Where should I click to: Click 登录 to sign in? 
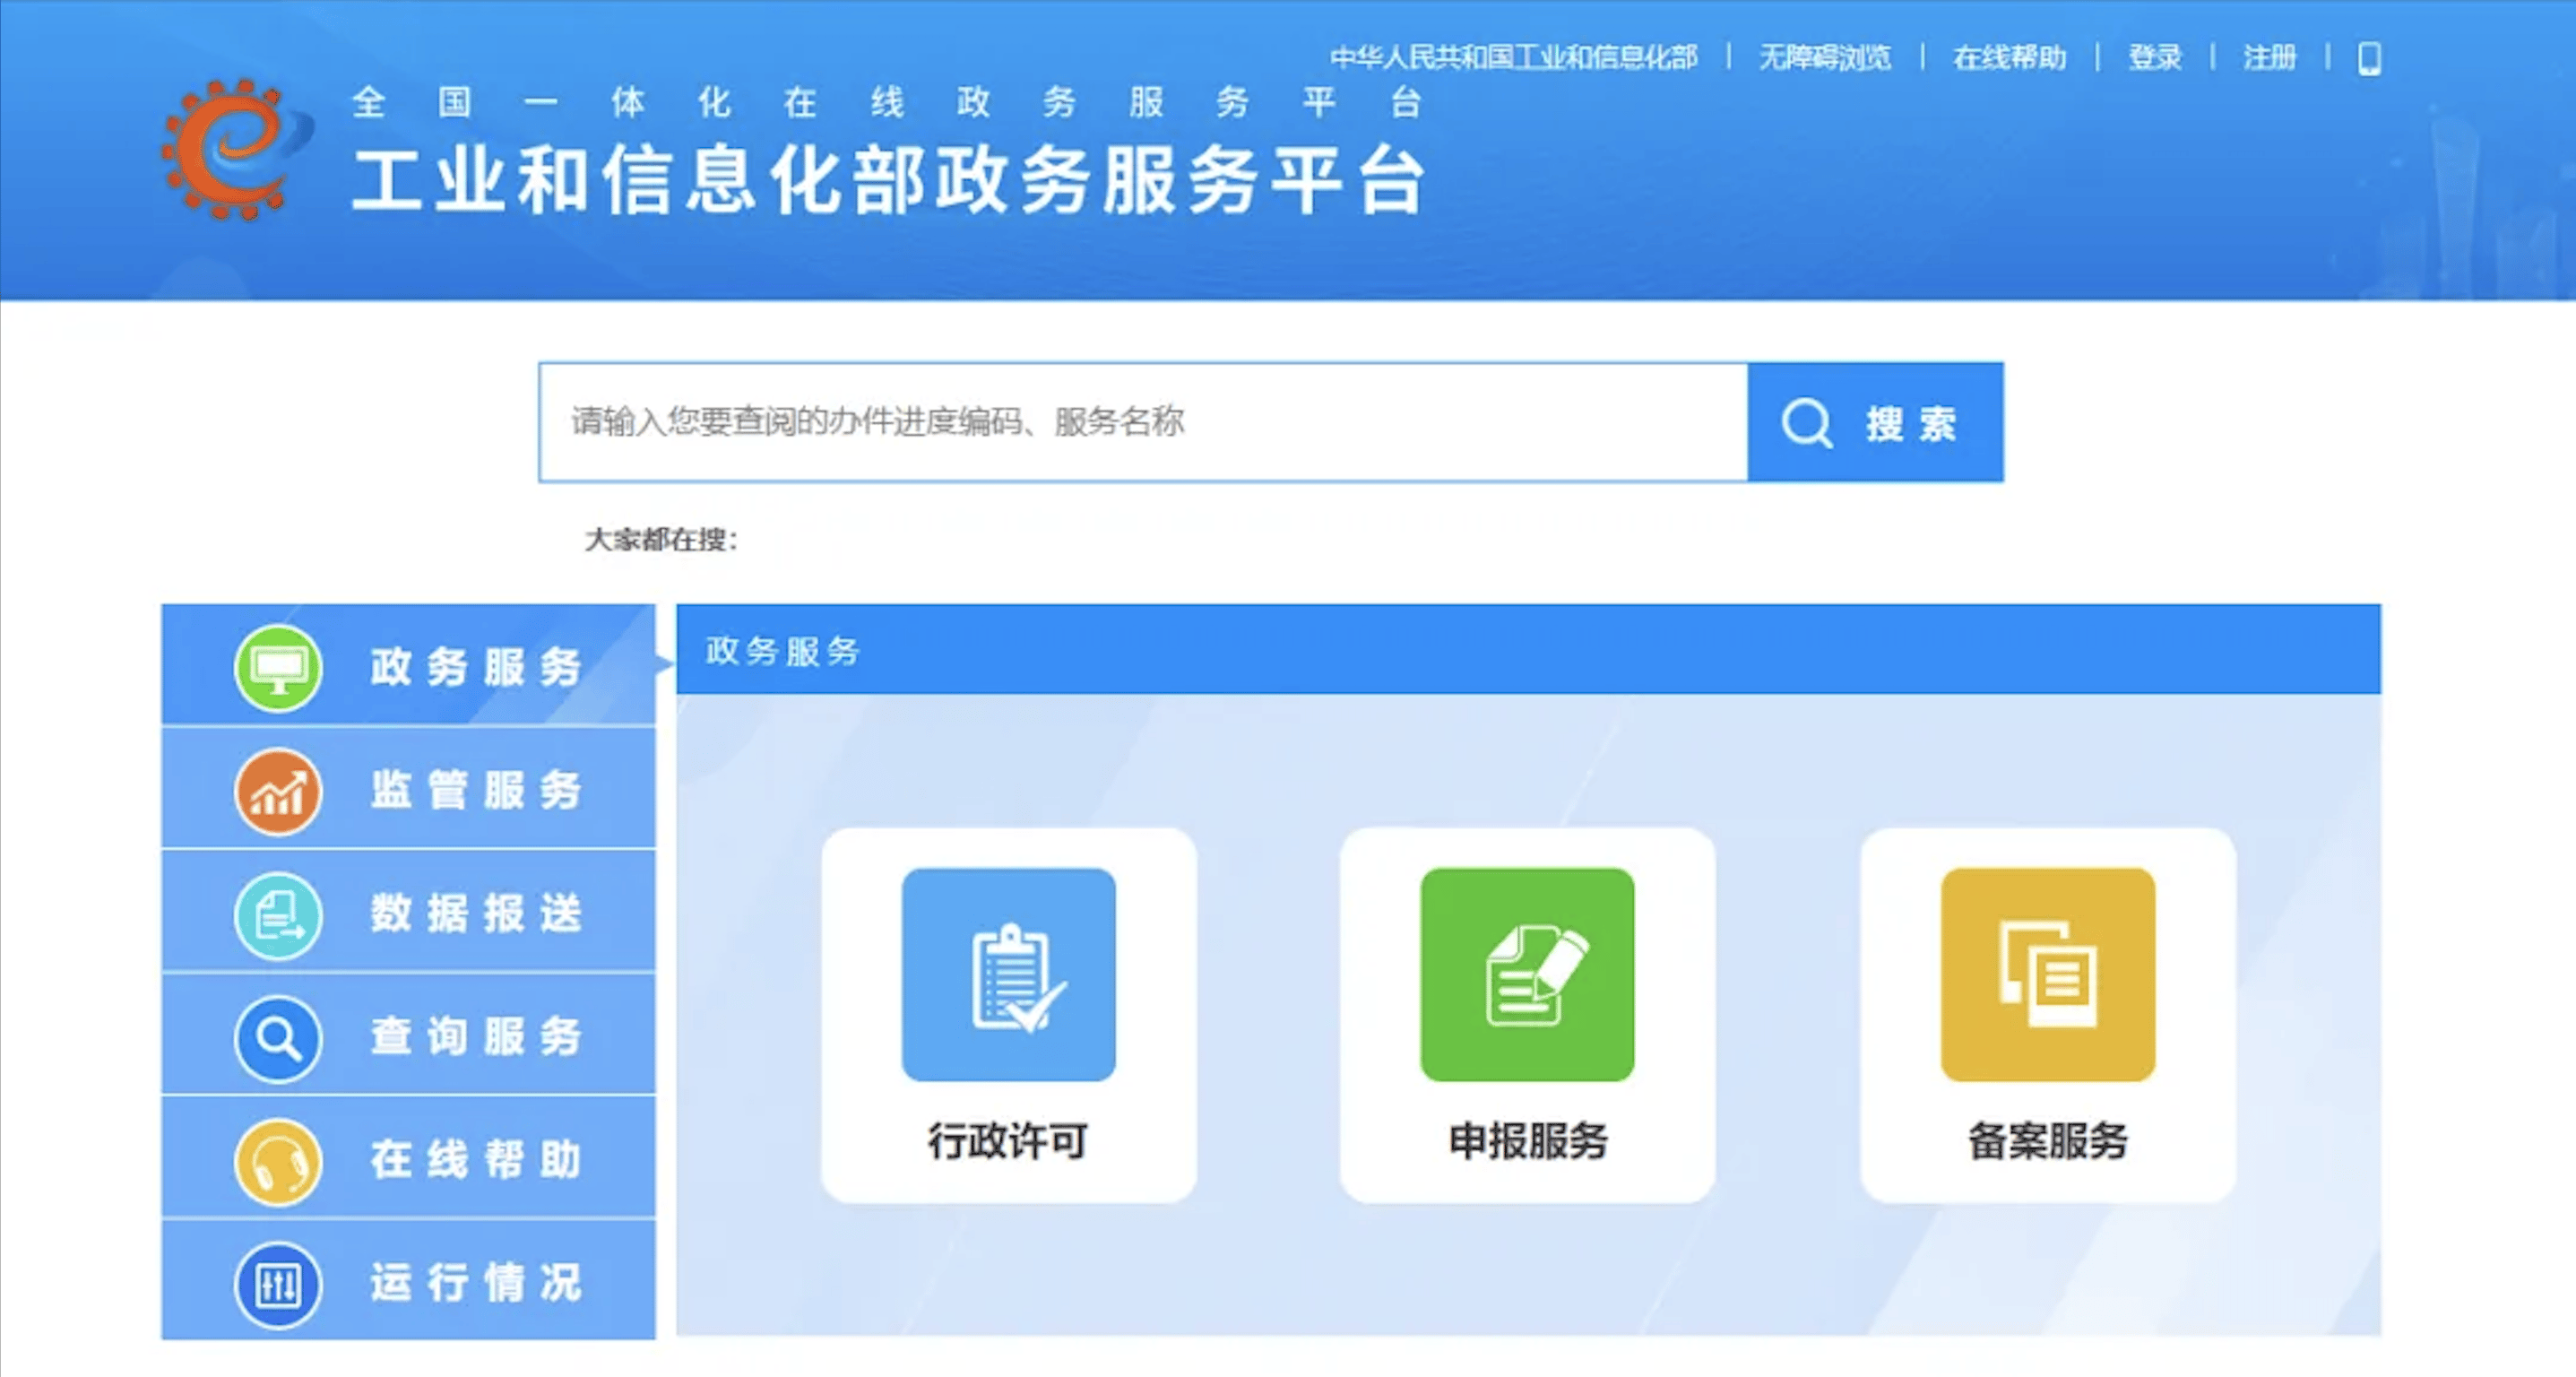(2155, 58)
